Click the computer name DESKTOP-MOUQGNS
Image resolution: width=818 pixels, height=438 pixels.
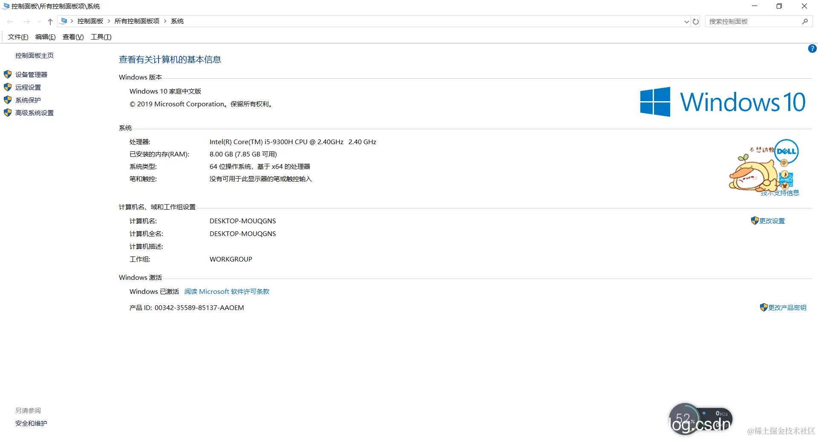click(243, 221)
